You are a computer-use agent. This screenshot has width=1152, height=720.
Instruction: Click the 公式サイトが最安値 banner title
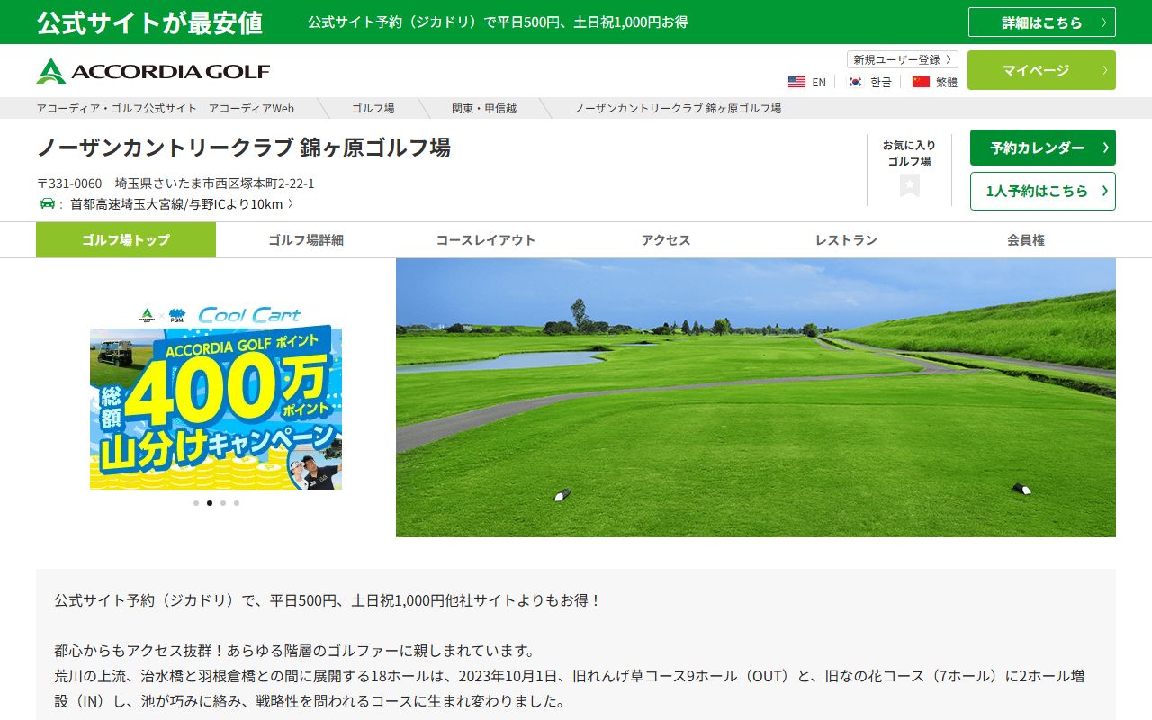pos(149,22)
